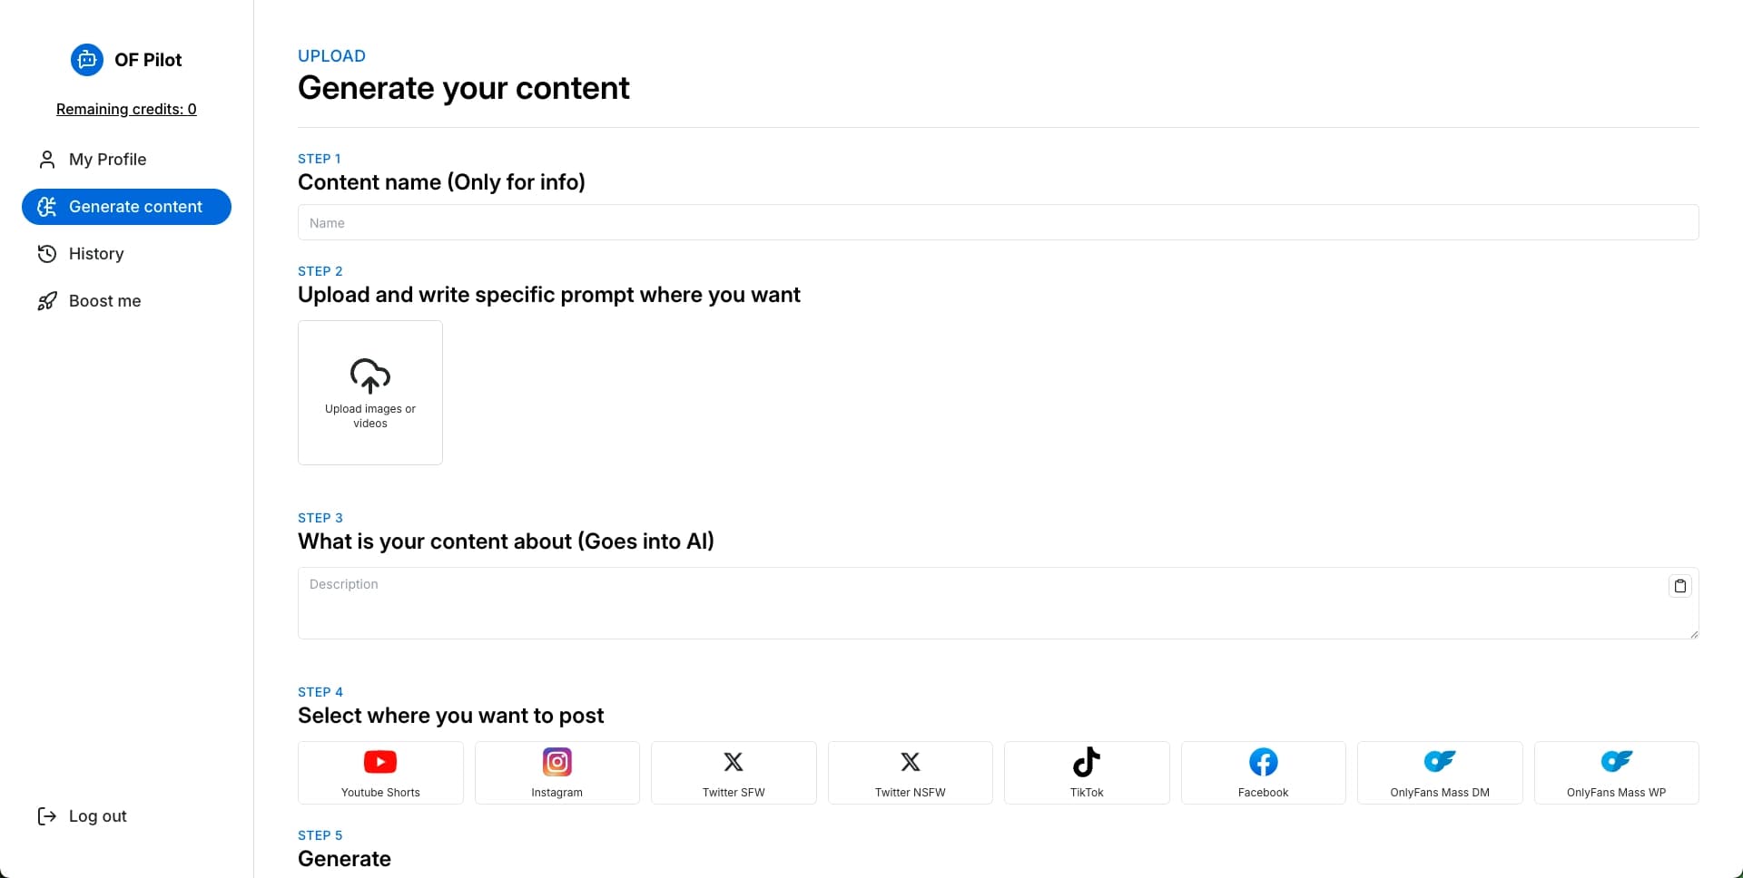The height and width of the screenshot is (878, 1743).
Task: Click the Remaining credits link
Action: pyautogui.click(x=126, y=109)
